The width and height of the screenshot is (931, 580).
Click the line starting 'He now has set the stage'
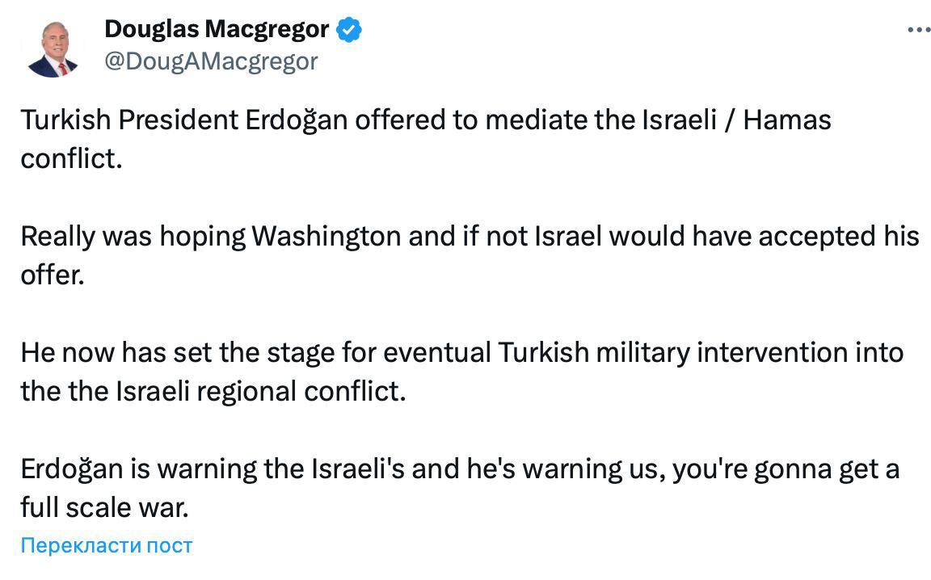click(x=461, y=353)
